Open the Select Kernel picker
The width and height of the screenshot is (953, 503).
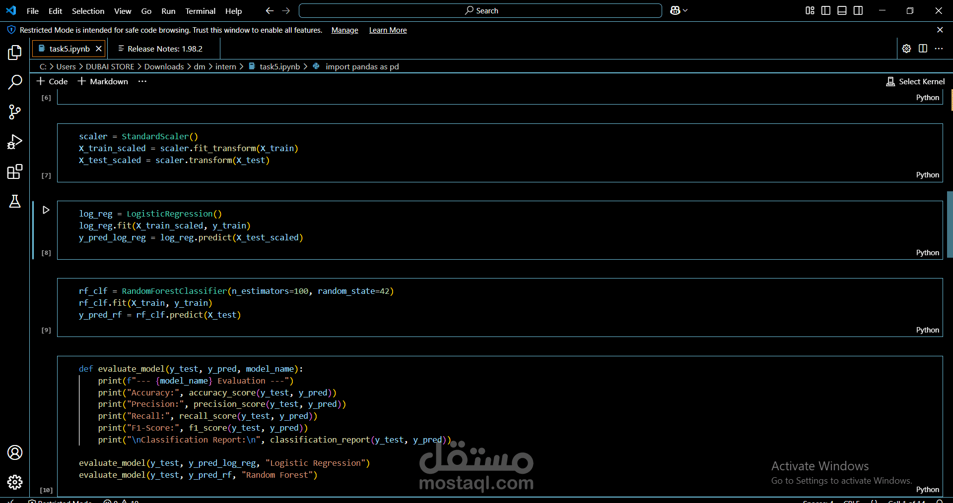(x=915, y=81)
